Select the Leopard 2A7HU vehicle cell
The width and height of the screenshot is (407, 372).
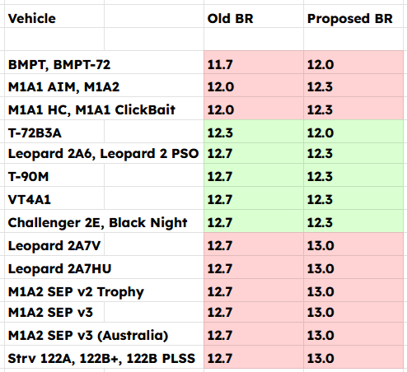pos(104,267)
